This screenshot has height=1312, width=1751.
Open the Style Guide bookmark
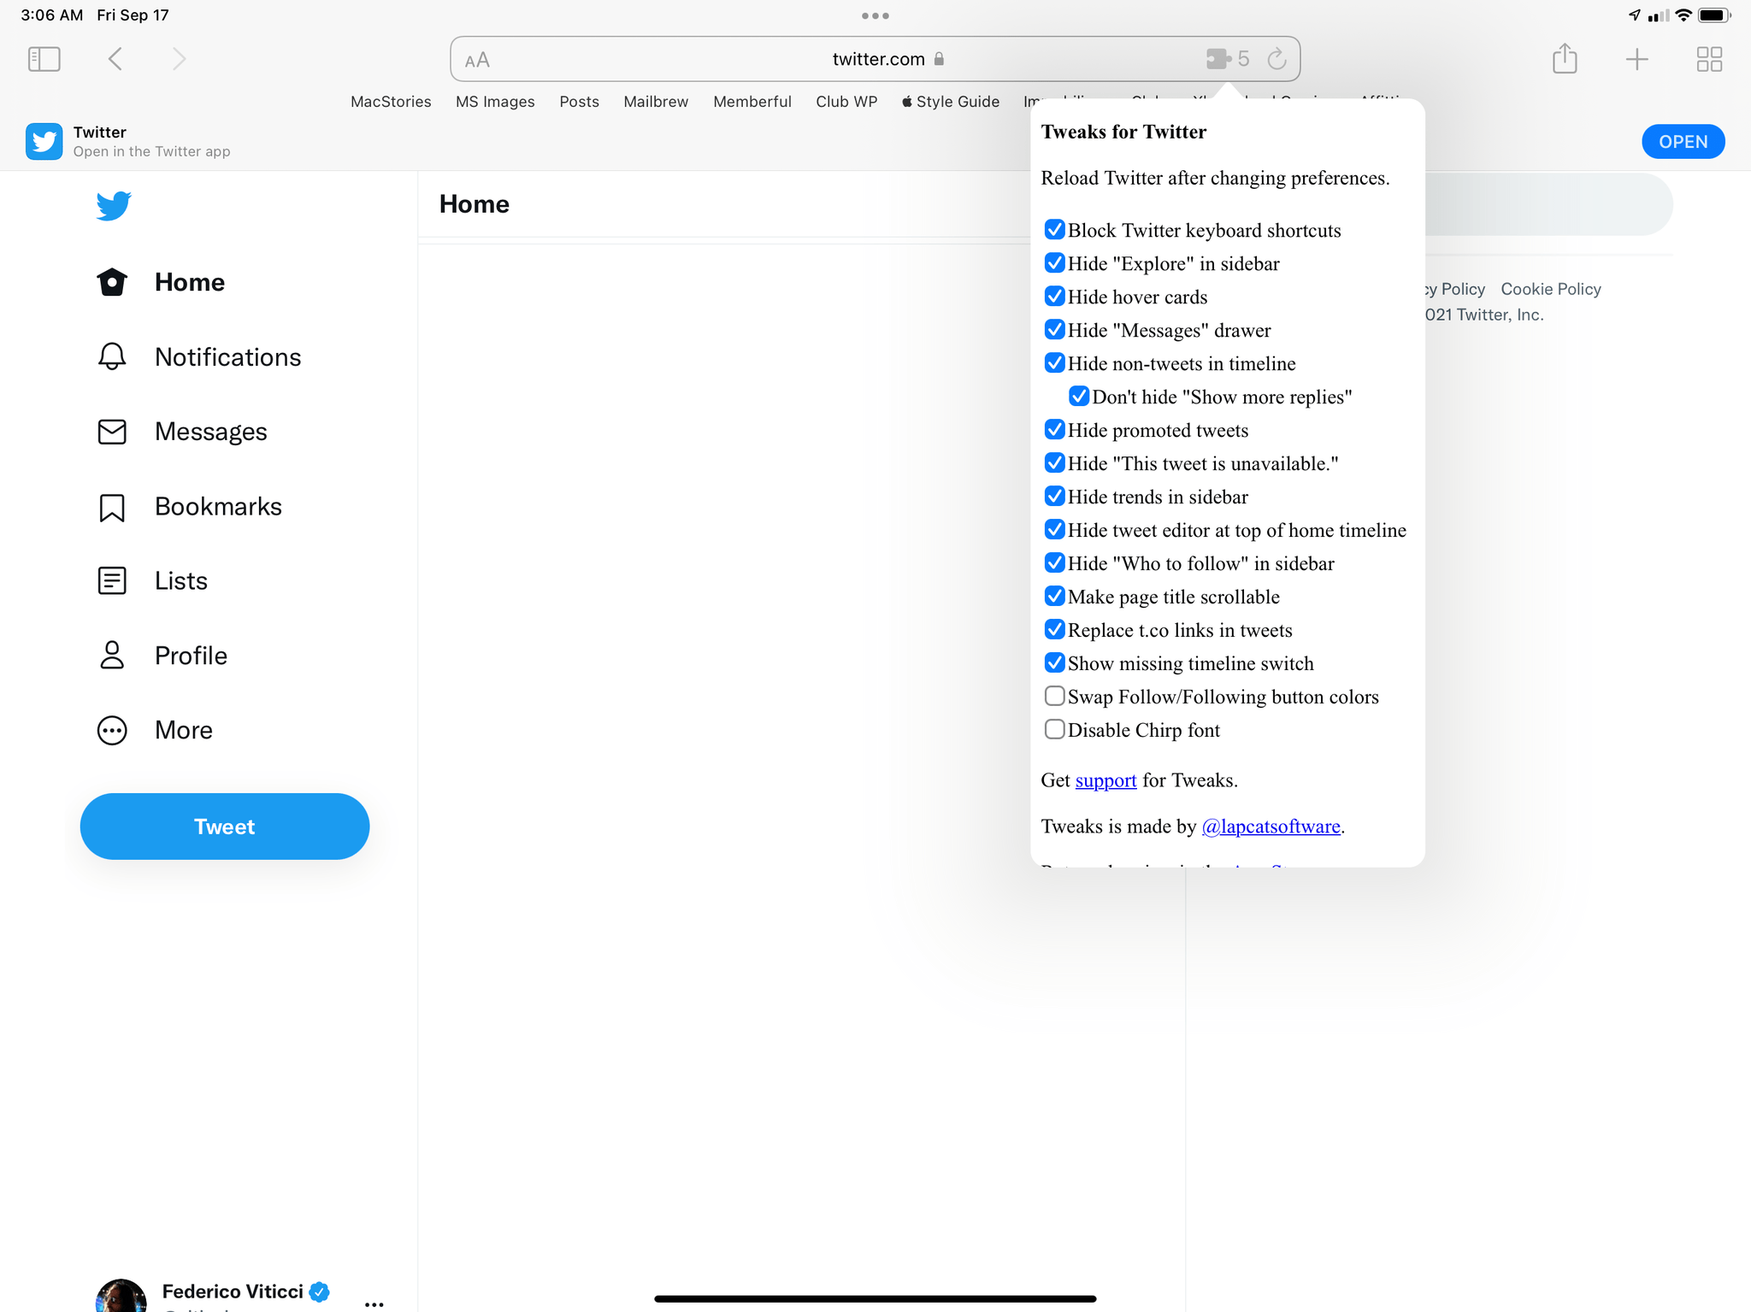click(951, 102)
